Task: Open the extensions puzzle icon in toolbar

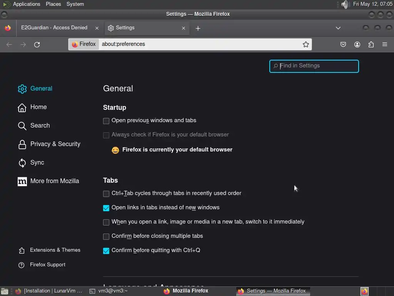Action: 371,44
